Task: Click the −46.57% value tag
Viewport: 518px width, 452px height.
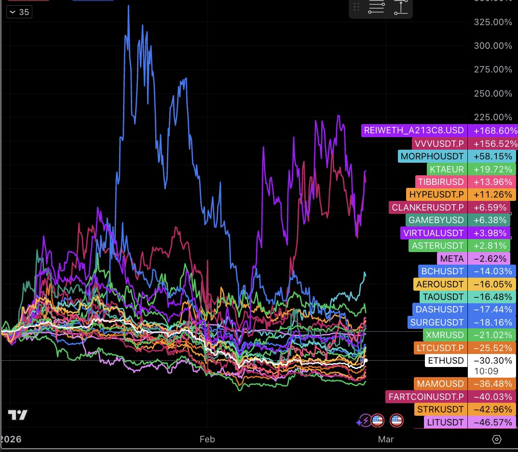Action: pyautogui.click(x=492, y=422)
